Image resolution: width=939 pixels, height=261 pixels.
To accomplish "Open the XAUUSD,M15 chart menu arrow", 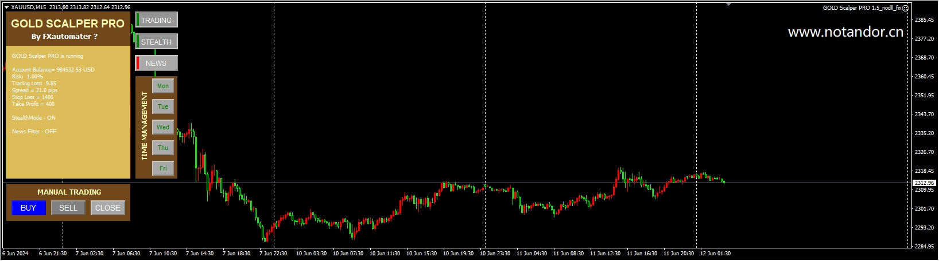I will point(6,7).
